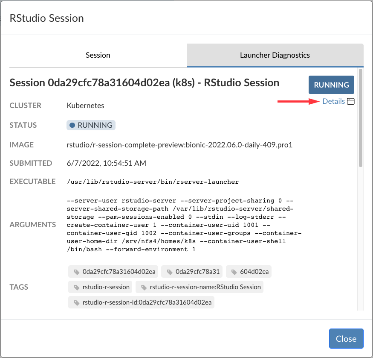Viewport: 373px width, 358px height.
Task: Click the tag icon on the full session-id chip
Action: coord(77,302)
